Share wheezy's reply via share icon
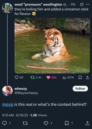The width and height of the screenshot is (92, 129). click(87, 123)
